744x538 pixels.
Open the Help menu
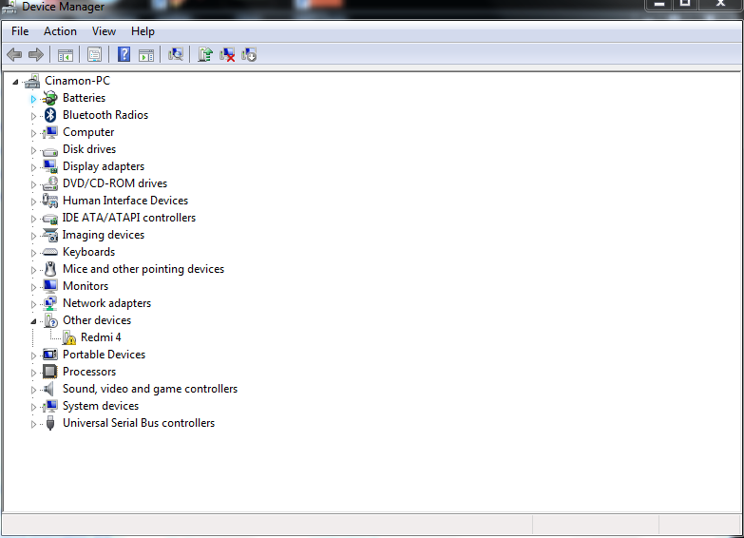(143, 31)
